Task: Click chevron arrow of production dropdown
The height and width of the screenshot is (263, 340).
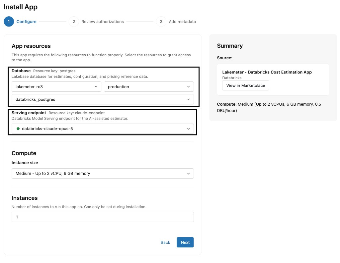Action: 189,86
